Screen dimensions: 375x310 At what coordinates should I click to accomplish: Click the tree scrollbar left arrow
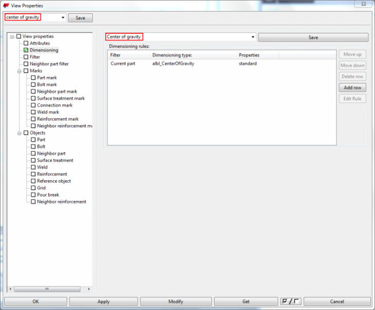tap(10, 289)
